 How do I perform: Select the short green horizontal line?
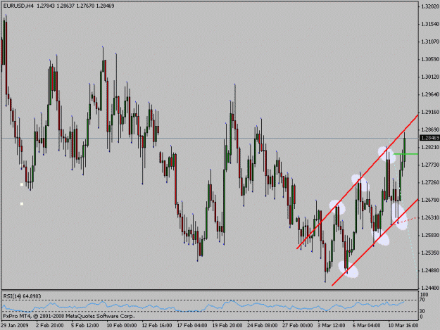pos(406,154)
